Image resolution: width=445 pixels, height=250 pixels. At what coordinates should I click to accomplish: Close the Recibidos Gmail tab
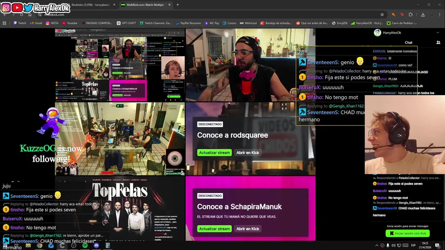tap(114, 5)
